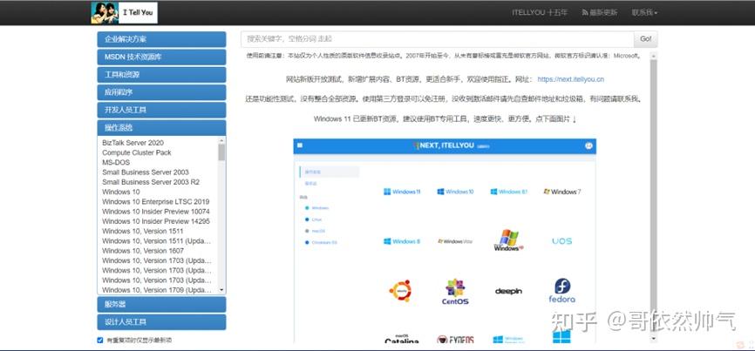The image size is (755, 351).
Task: Collapse the 操作系统 panel
Action: (x=161, y=127)
